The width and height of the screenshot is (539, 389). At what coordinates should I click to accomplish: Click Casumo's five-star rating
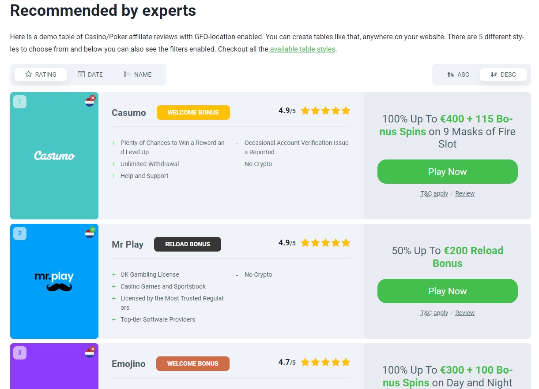click(x=325, y=111)
